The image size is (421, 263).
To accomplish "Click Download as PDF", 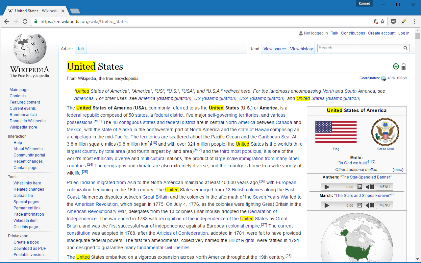I will 30,249.
